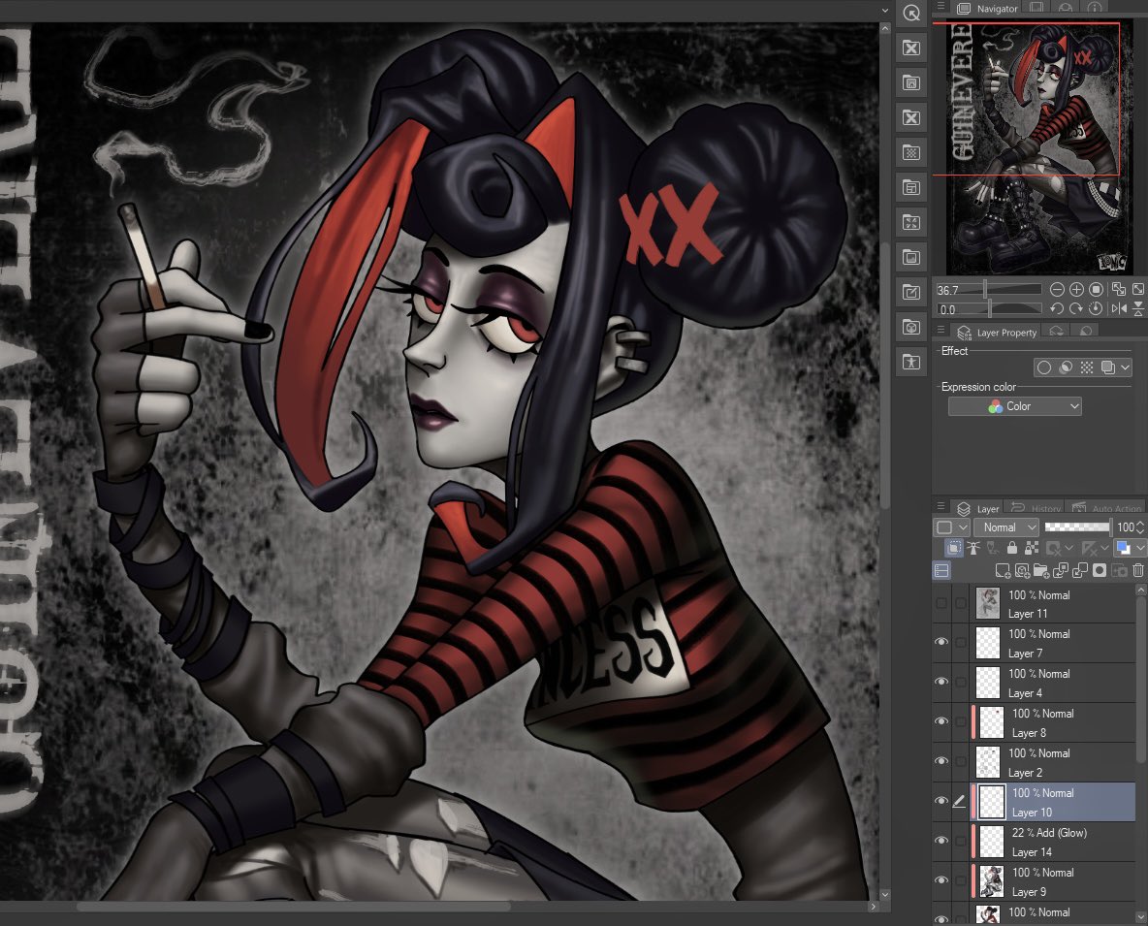The width and height of the screenshot is (1148, 926).
Task: Hide Layer 7 using its eye icon
Action: coord(941,642)
